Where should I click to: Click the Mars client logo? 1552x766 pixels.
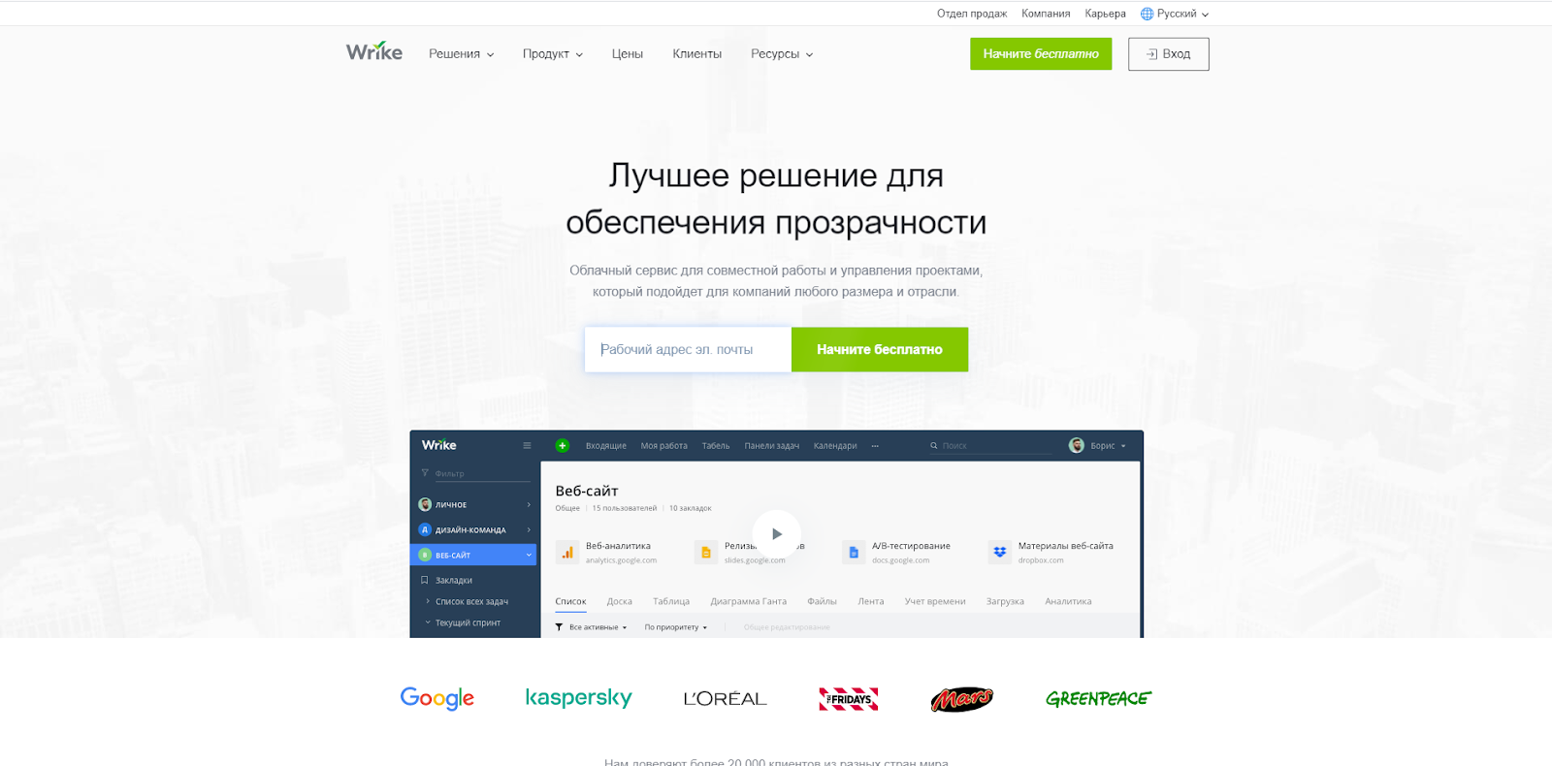click(961, 699)
